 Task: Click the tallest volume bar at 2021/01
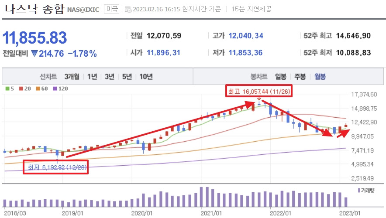pyautogui.click(x=201, y=197)
